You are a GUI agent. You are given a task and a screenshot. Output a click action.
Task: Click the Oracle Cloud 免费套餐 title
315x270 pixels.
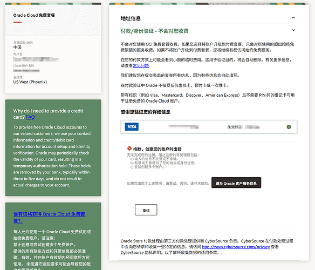click(x=34, y=15)
